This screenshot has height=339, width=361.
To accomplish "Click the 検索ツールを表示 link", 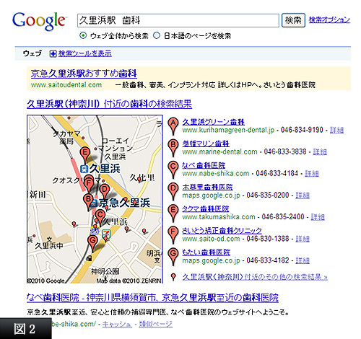I will (85, 53).
